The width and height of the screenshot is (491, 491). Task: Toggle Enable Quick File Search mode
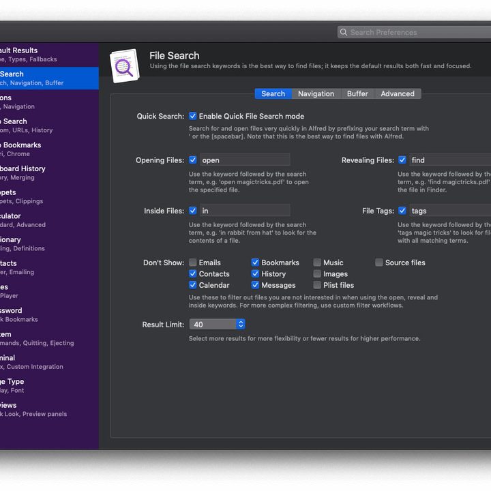coord(193,116)
